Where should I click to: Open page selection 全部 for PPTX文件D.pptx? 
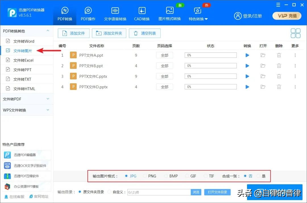[x=165, y=87]
